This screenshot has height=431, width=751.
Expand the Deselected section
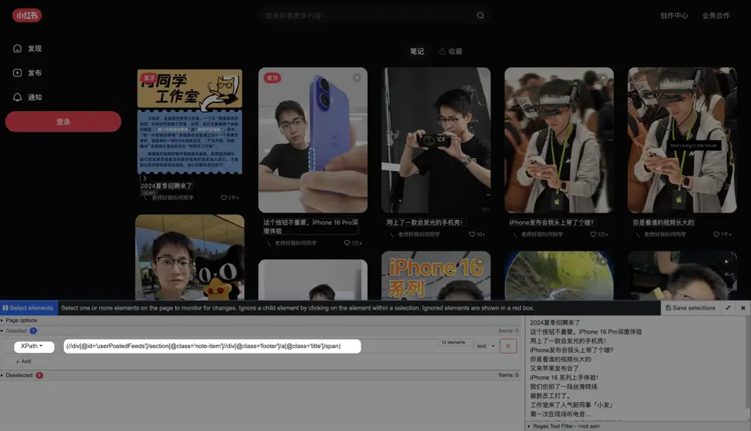16,375
